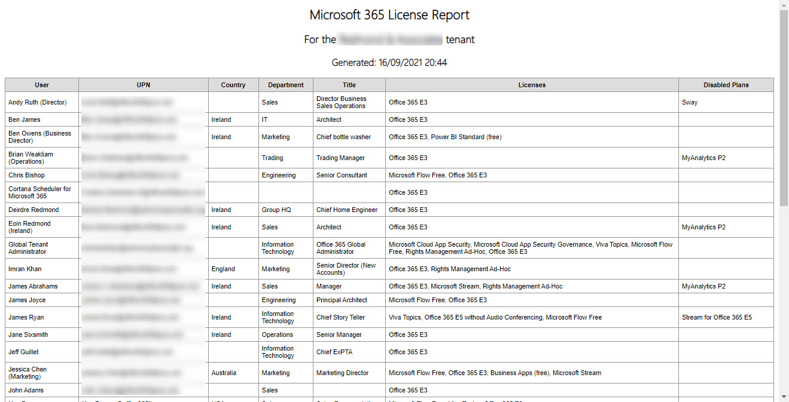Click the UPN column header

click(143, 84)
